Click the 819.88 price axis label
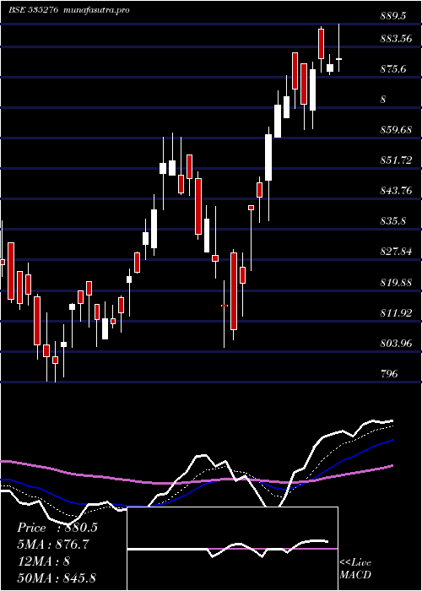The height and width of the screenshot is (591, 422). click(396, 282)
